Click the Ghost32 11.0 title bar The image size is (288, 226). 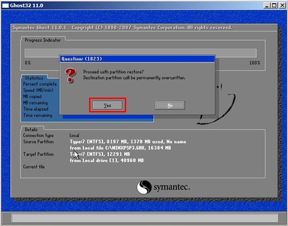[132, 5]
